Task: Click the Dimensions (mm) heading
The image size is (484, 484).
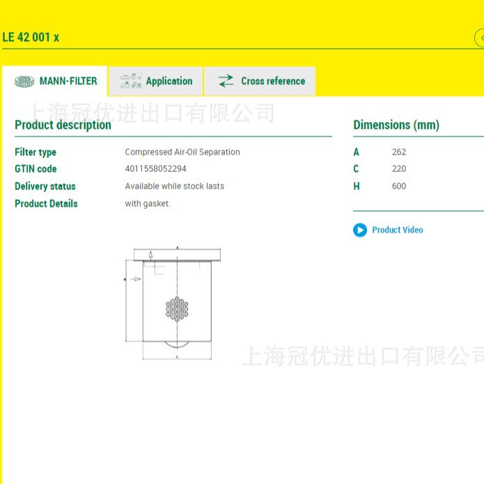Action: click(x=396, y=125)
